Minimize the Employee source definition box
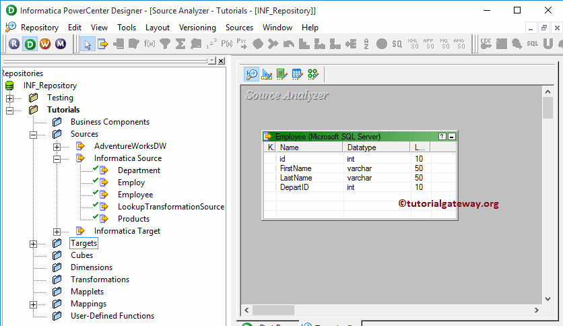The width and height of the screenshot is (563, 326). tap(451, 136)
